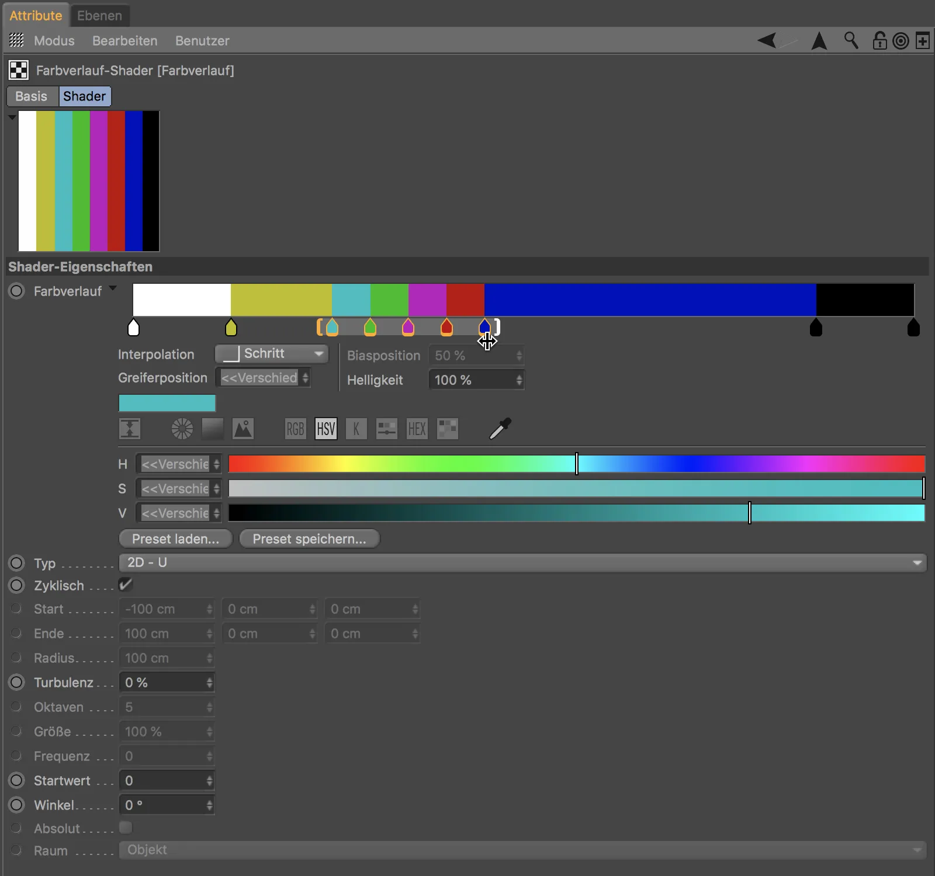Toggle the Startwert animation circle
Screen dimensions: 935x876
(16, 780)
